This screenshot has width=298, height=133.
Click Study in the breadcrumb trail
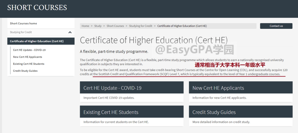(x=98, y=26)
